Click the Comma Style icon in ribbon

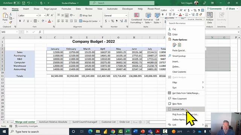117,21
